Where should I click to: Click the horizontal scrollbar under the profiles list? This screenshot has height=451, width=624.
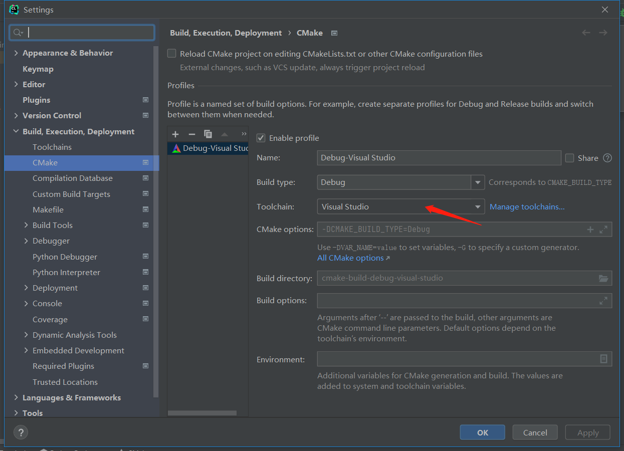[x=202, y=413]
